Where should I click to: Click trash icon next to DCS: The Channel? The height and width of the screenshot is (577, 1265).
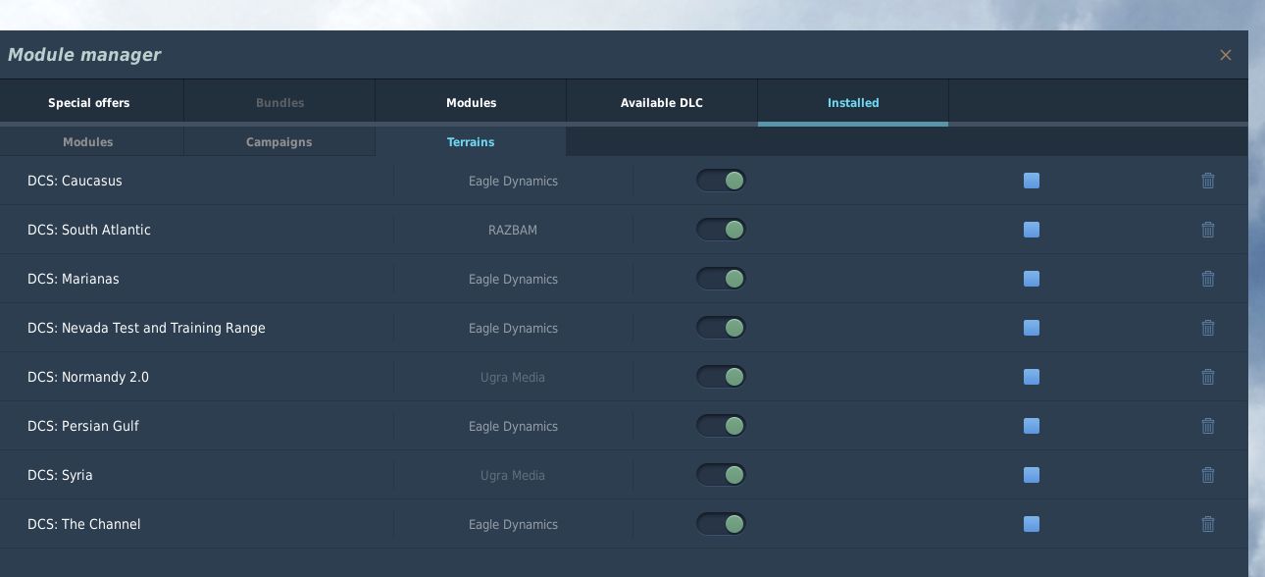pyautogui.click(x=1208, y=524)
